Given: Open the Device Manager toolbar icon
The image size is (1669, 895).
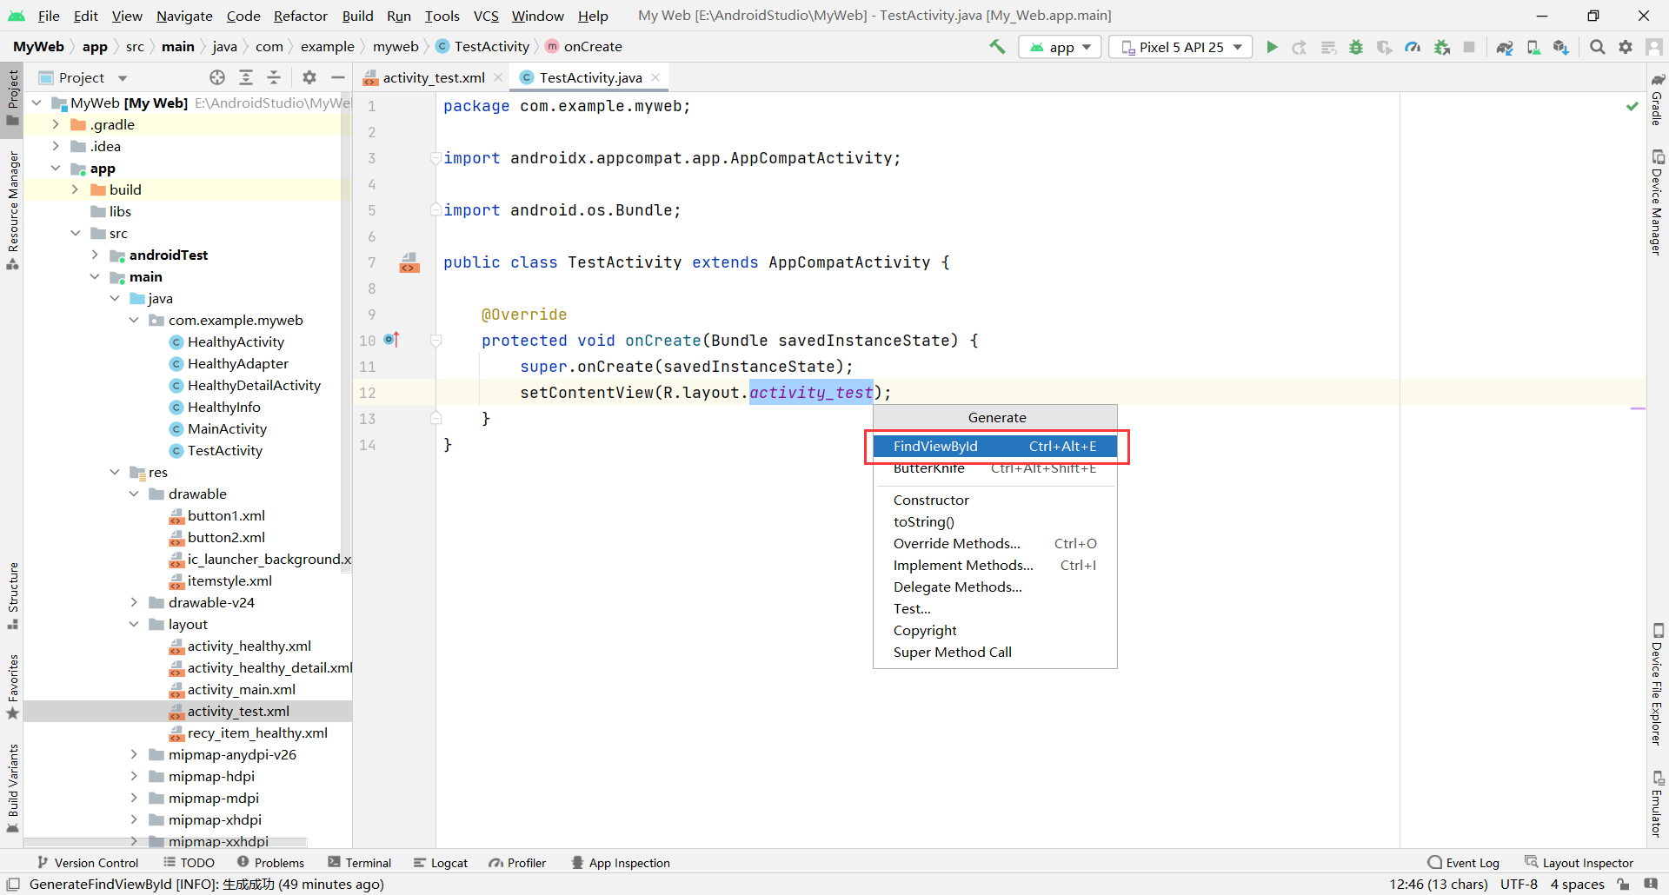Looking at the screenshot, I should click(1533, 47).
